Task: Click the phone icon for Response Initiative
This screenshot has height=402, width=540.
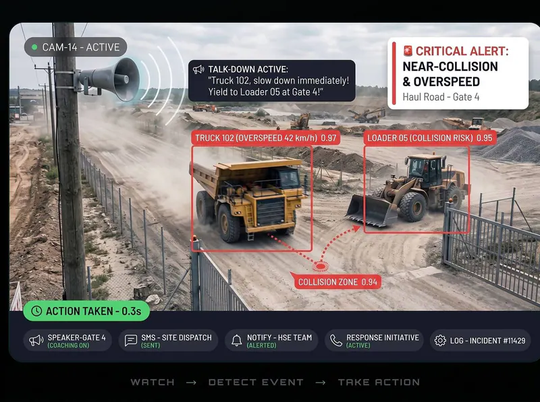Action: click(x=335, y=341)
